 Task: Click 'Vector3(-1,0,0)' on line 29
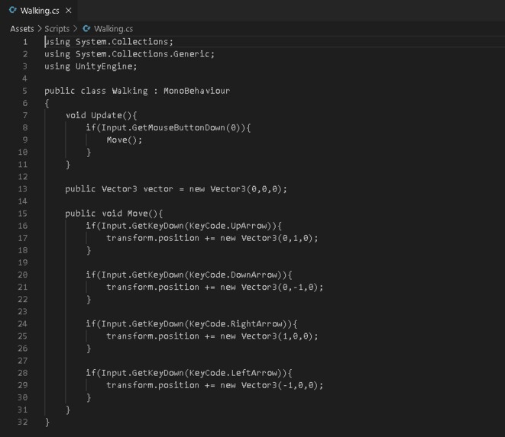(280, 385)
